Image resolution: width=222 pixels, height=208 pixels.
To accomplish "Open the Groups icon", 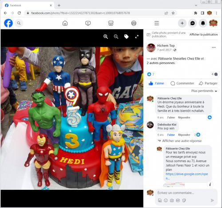I will pyautogui.click(x=134, y=23).
